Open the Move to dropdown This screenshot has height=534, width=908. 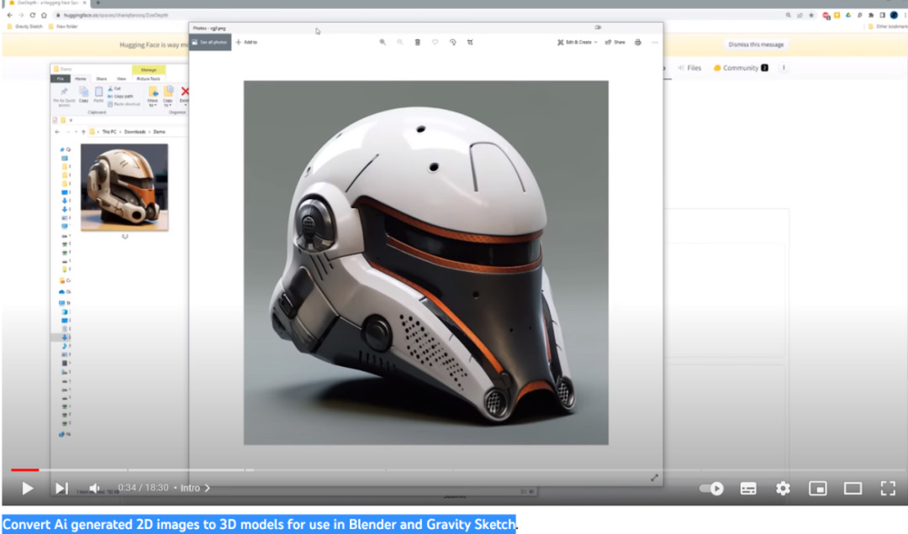point(153,95)
